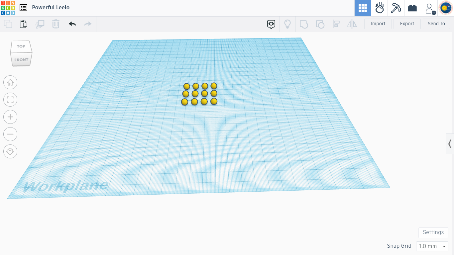The height and width of the screenshot is (255, 454).
Task: Open the user profile avatar menu
Action: coord(446,8)
